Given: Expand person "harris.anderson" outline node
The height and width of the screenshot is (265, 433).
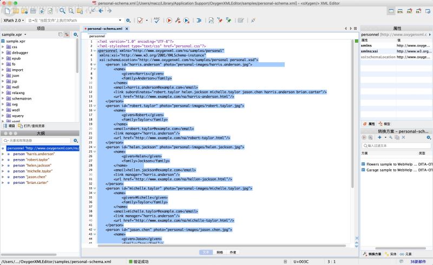Looking at the screenshot, I should (3, 154).
